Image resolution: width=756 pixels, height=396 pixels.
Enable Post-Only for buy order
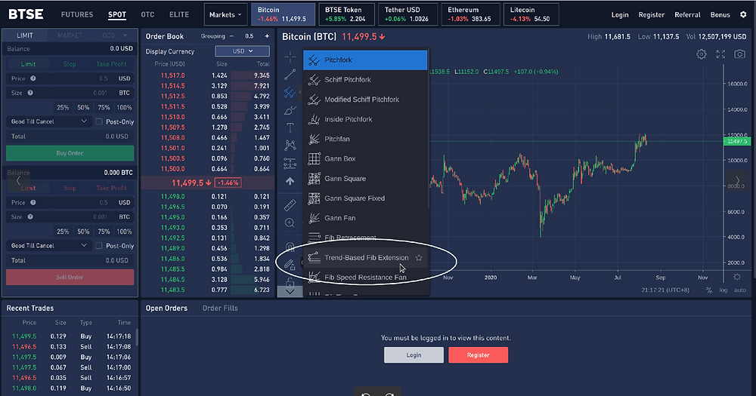[x=99, y=121]
